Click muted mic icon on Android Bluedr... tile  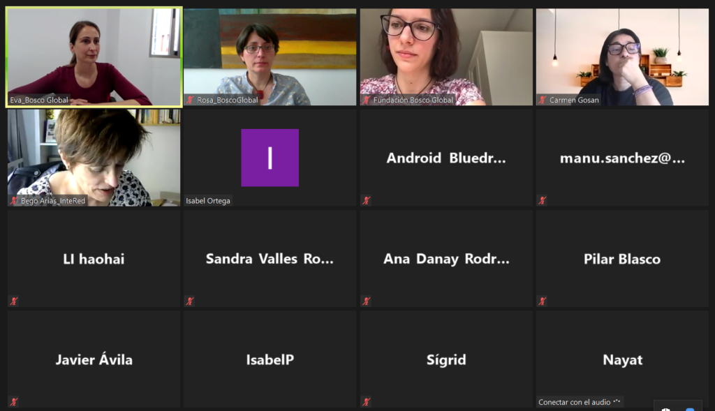point(366,200)
